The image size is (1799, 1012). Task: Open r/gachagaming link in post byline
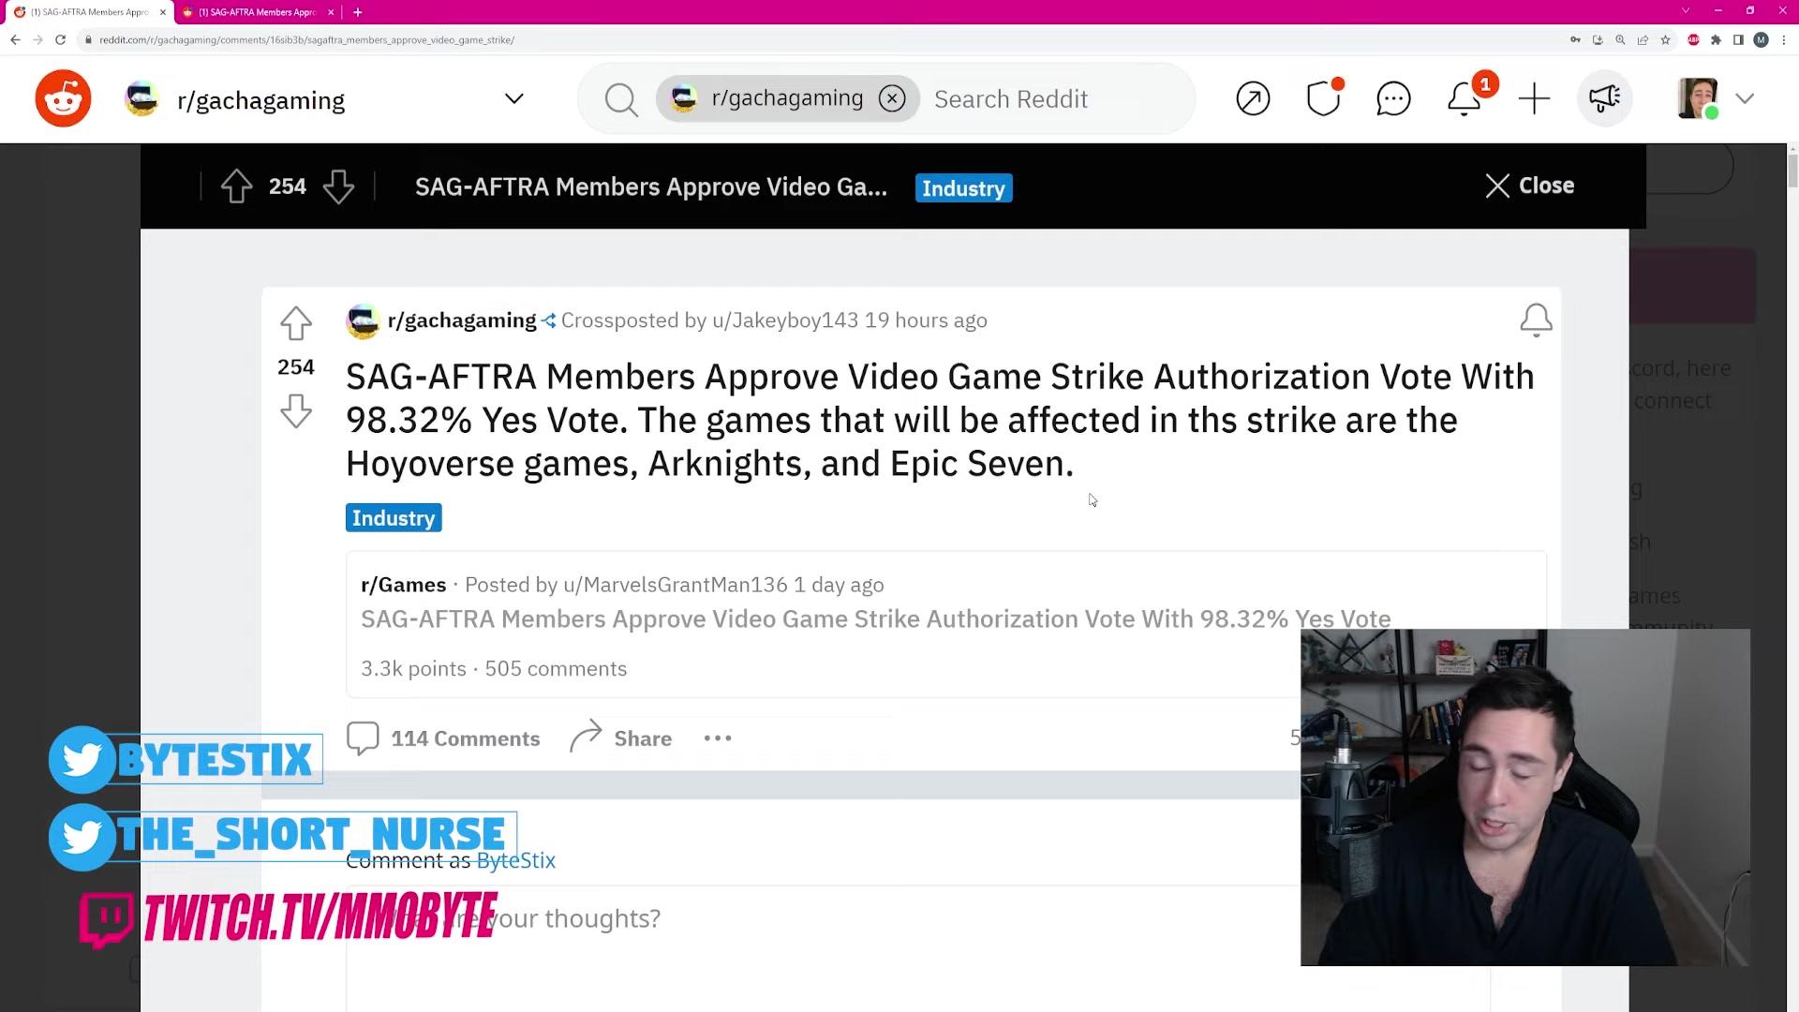point(462,320)
